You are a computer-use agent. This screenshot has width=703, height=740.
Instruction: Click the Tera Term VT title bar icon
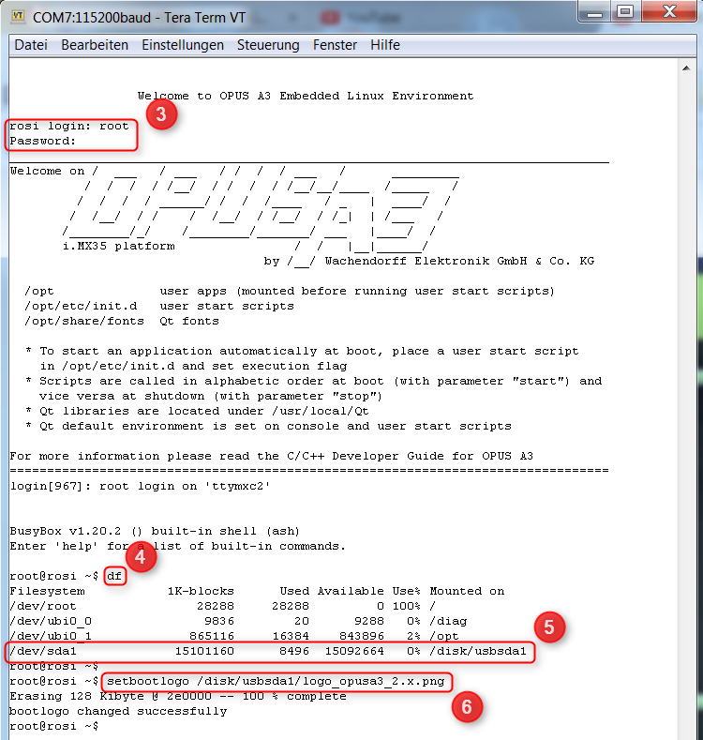pyautogui.click(x=18, y=17)
